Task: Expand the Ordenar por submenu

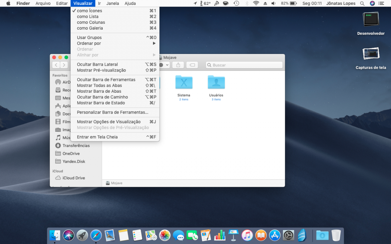Action: (115, 44)
